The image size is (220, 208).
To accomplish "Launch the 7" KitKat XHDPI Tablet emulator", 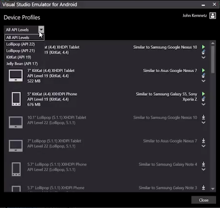I will click(203, 70).
